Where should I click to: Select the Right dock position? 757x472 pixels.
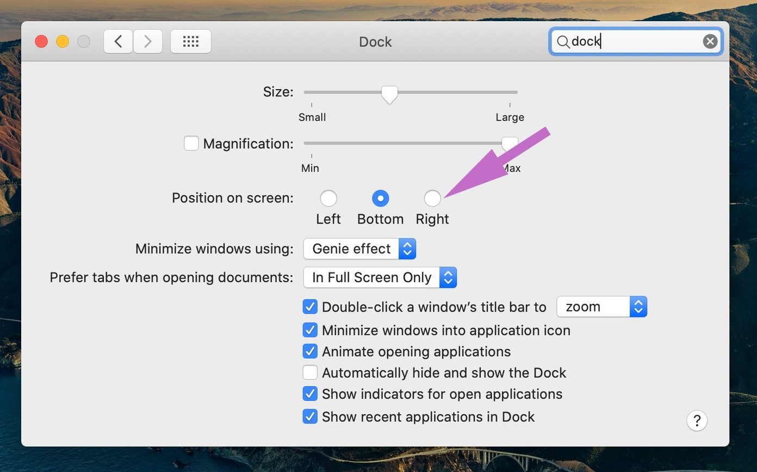432,198
